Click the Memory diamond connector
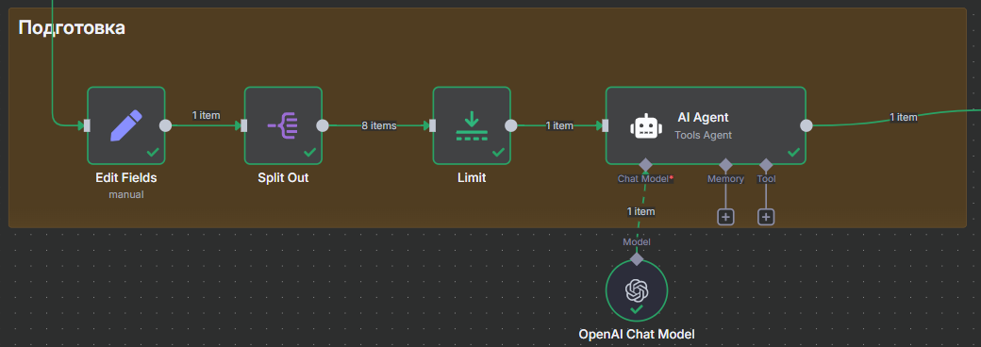The width and height of the screenshot is (981, 347). tap(725, 165)
